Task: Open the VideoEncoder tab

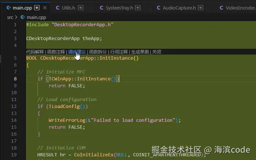Action: (x=241, y=8)
